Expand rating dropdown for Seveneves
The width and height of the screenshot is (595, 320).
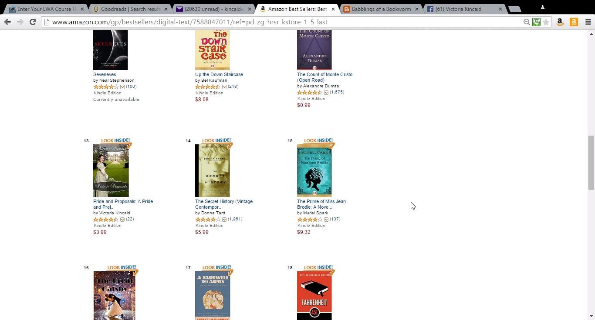(x=122, y=87)
